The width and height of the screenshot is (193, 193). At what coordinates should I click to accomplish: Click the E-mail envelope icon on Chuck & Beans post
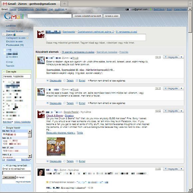(x=77, y=161)
